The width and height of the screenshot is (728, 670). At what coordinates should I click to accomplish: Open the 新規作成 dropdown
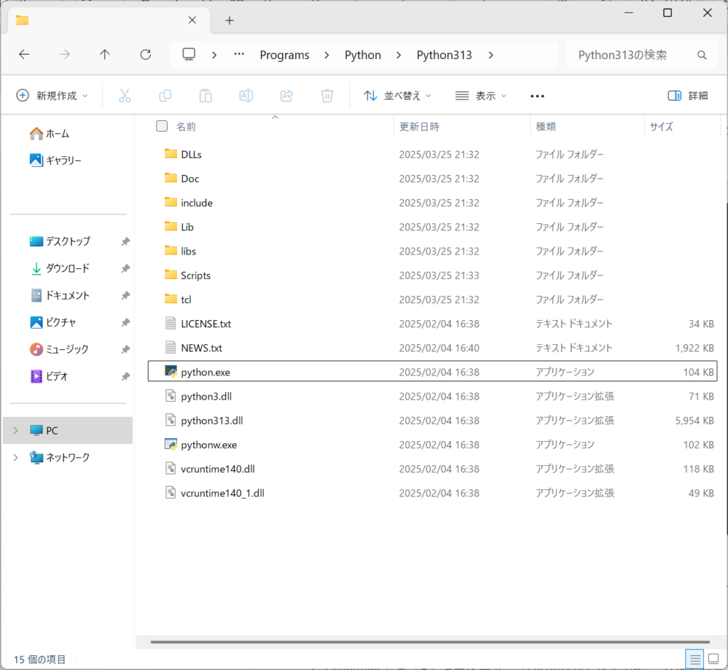(x=52, y=96)
